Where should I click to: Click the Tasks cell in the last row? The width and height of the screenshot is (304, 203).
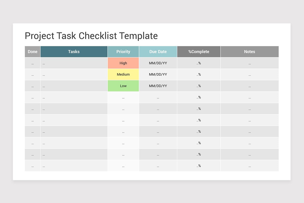point(74,166)
